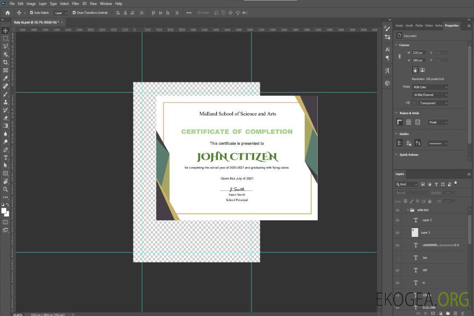Select the Zoom tool
474x316 pixels.
click(x=5, y=189)
